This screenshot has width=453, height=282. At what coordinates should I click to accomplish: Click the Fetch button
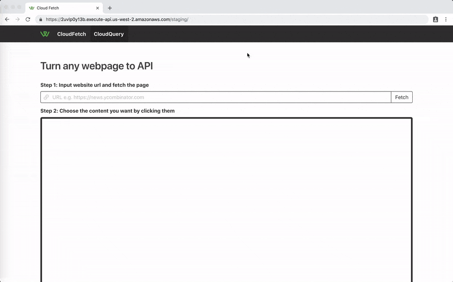pos(401,97)
